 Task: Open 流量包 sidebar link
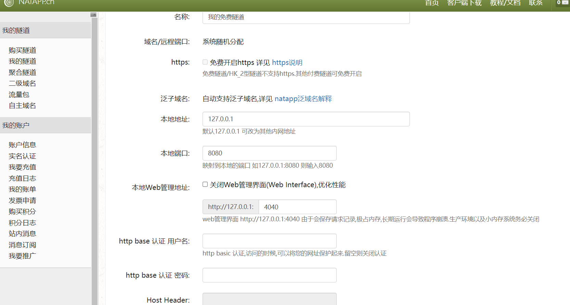[19, 95]
